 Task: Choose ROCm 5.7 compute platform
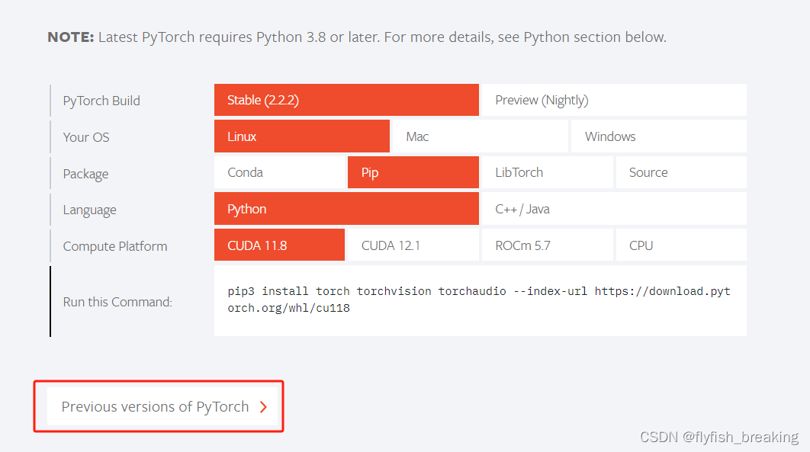click(x=547, y=245)
